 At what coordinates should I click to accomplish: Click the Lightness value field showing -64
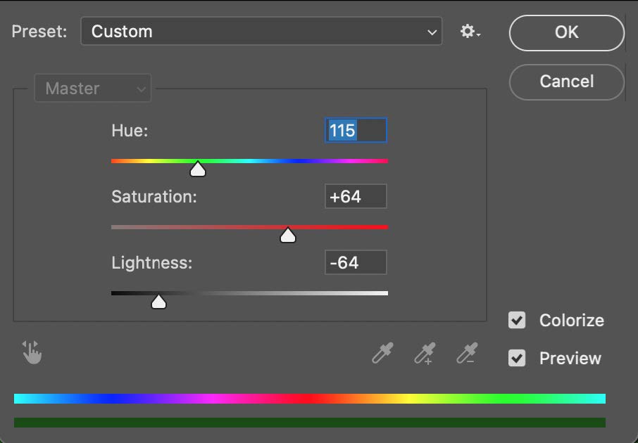point(356,262)
